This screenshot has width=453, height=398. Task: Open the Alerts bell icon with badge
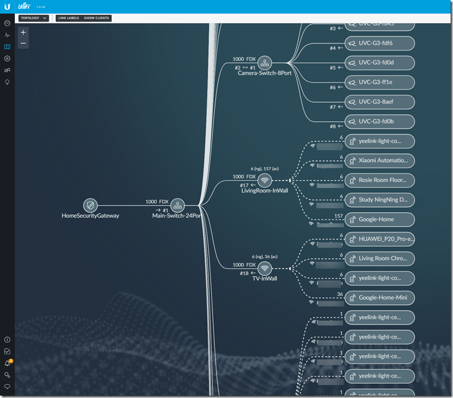coord(8,363)
